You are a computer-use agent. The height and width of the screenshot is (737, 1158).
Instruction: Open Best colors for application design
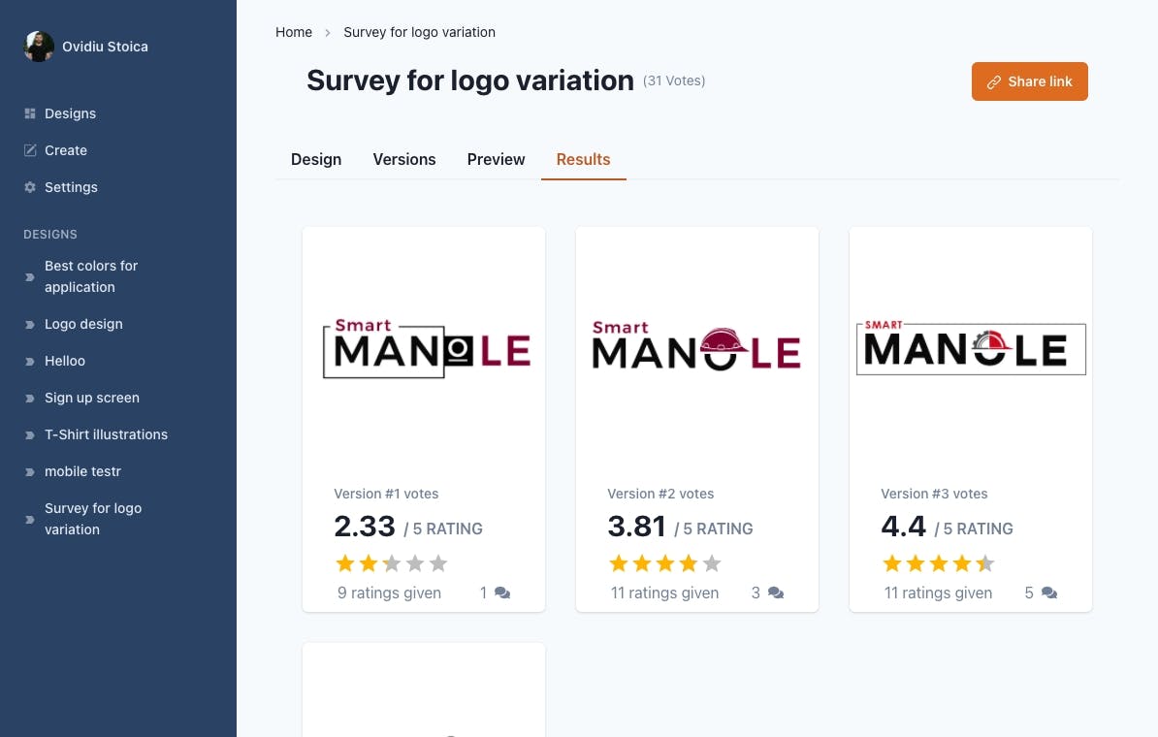(x=91, y=277)
